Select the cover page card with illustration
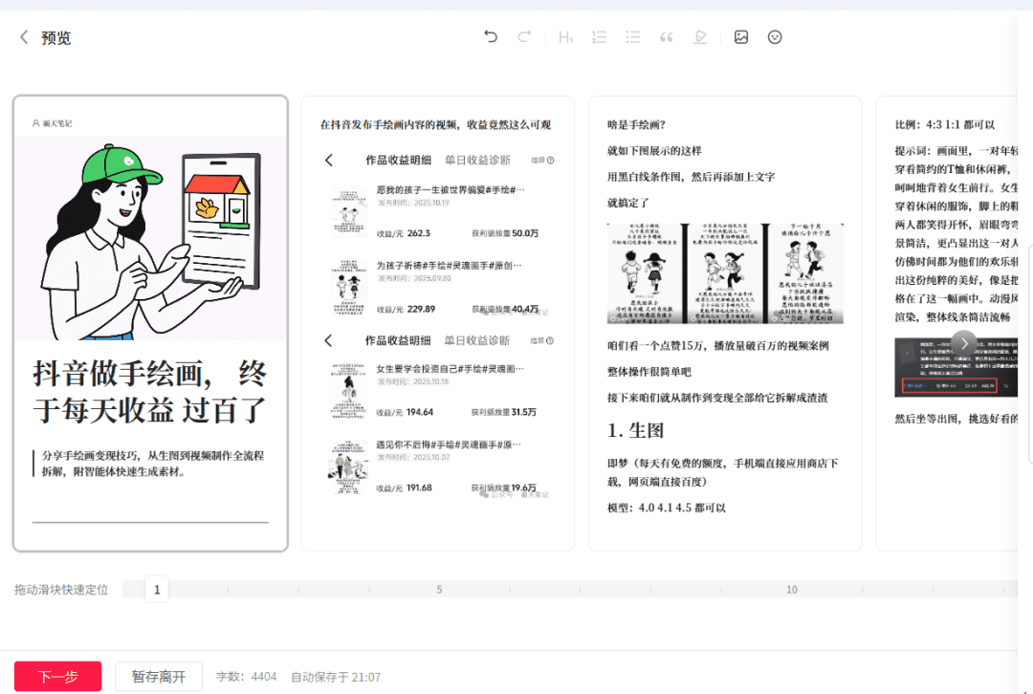Image resolution: width=1033 pixels, height=694 pixels. click(150, 323)
